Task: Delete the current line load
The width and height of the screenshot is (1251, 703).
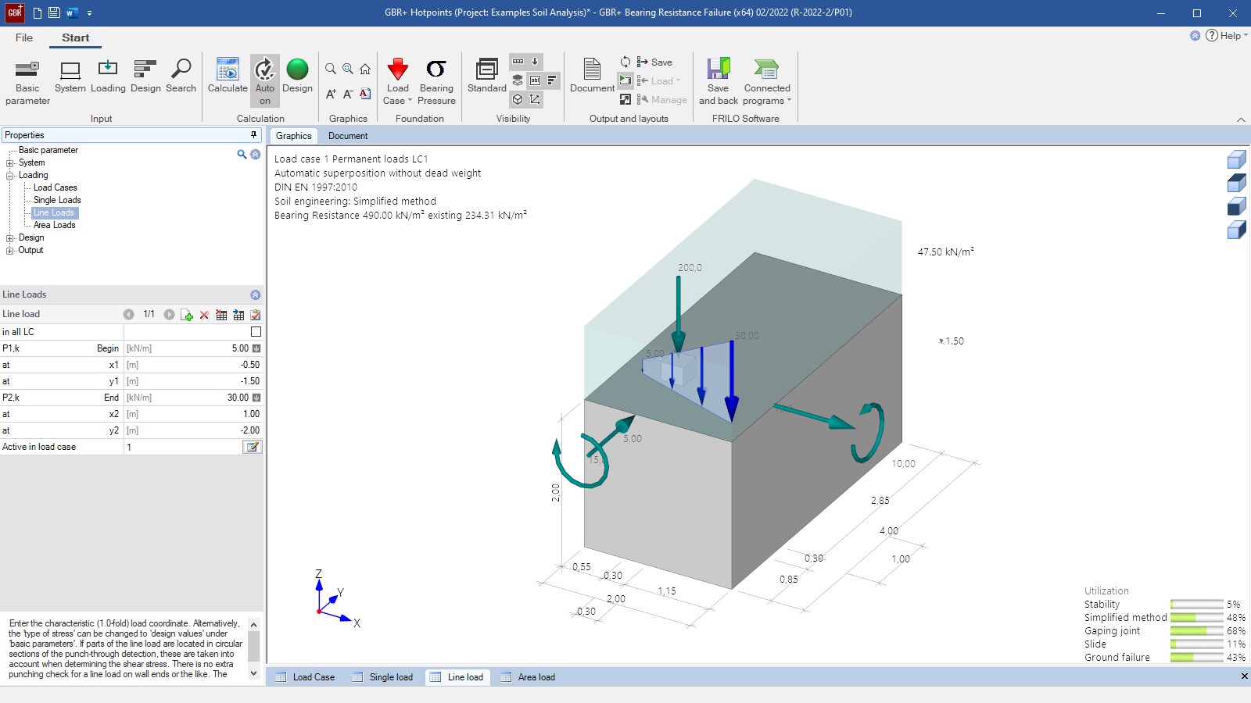Action: (x=204, y=315)
